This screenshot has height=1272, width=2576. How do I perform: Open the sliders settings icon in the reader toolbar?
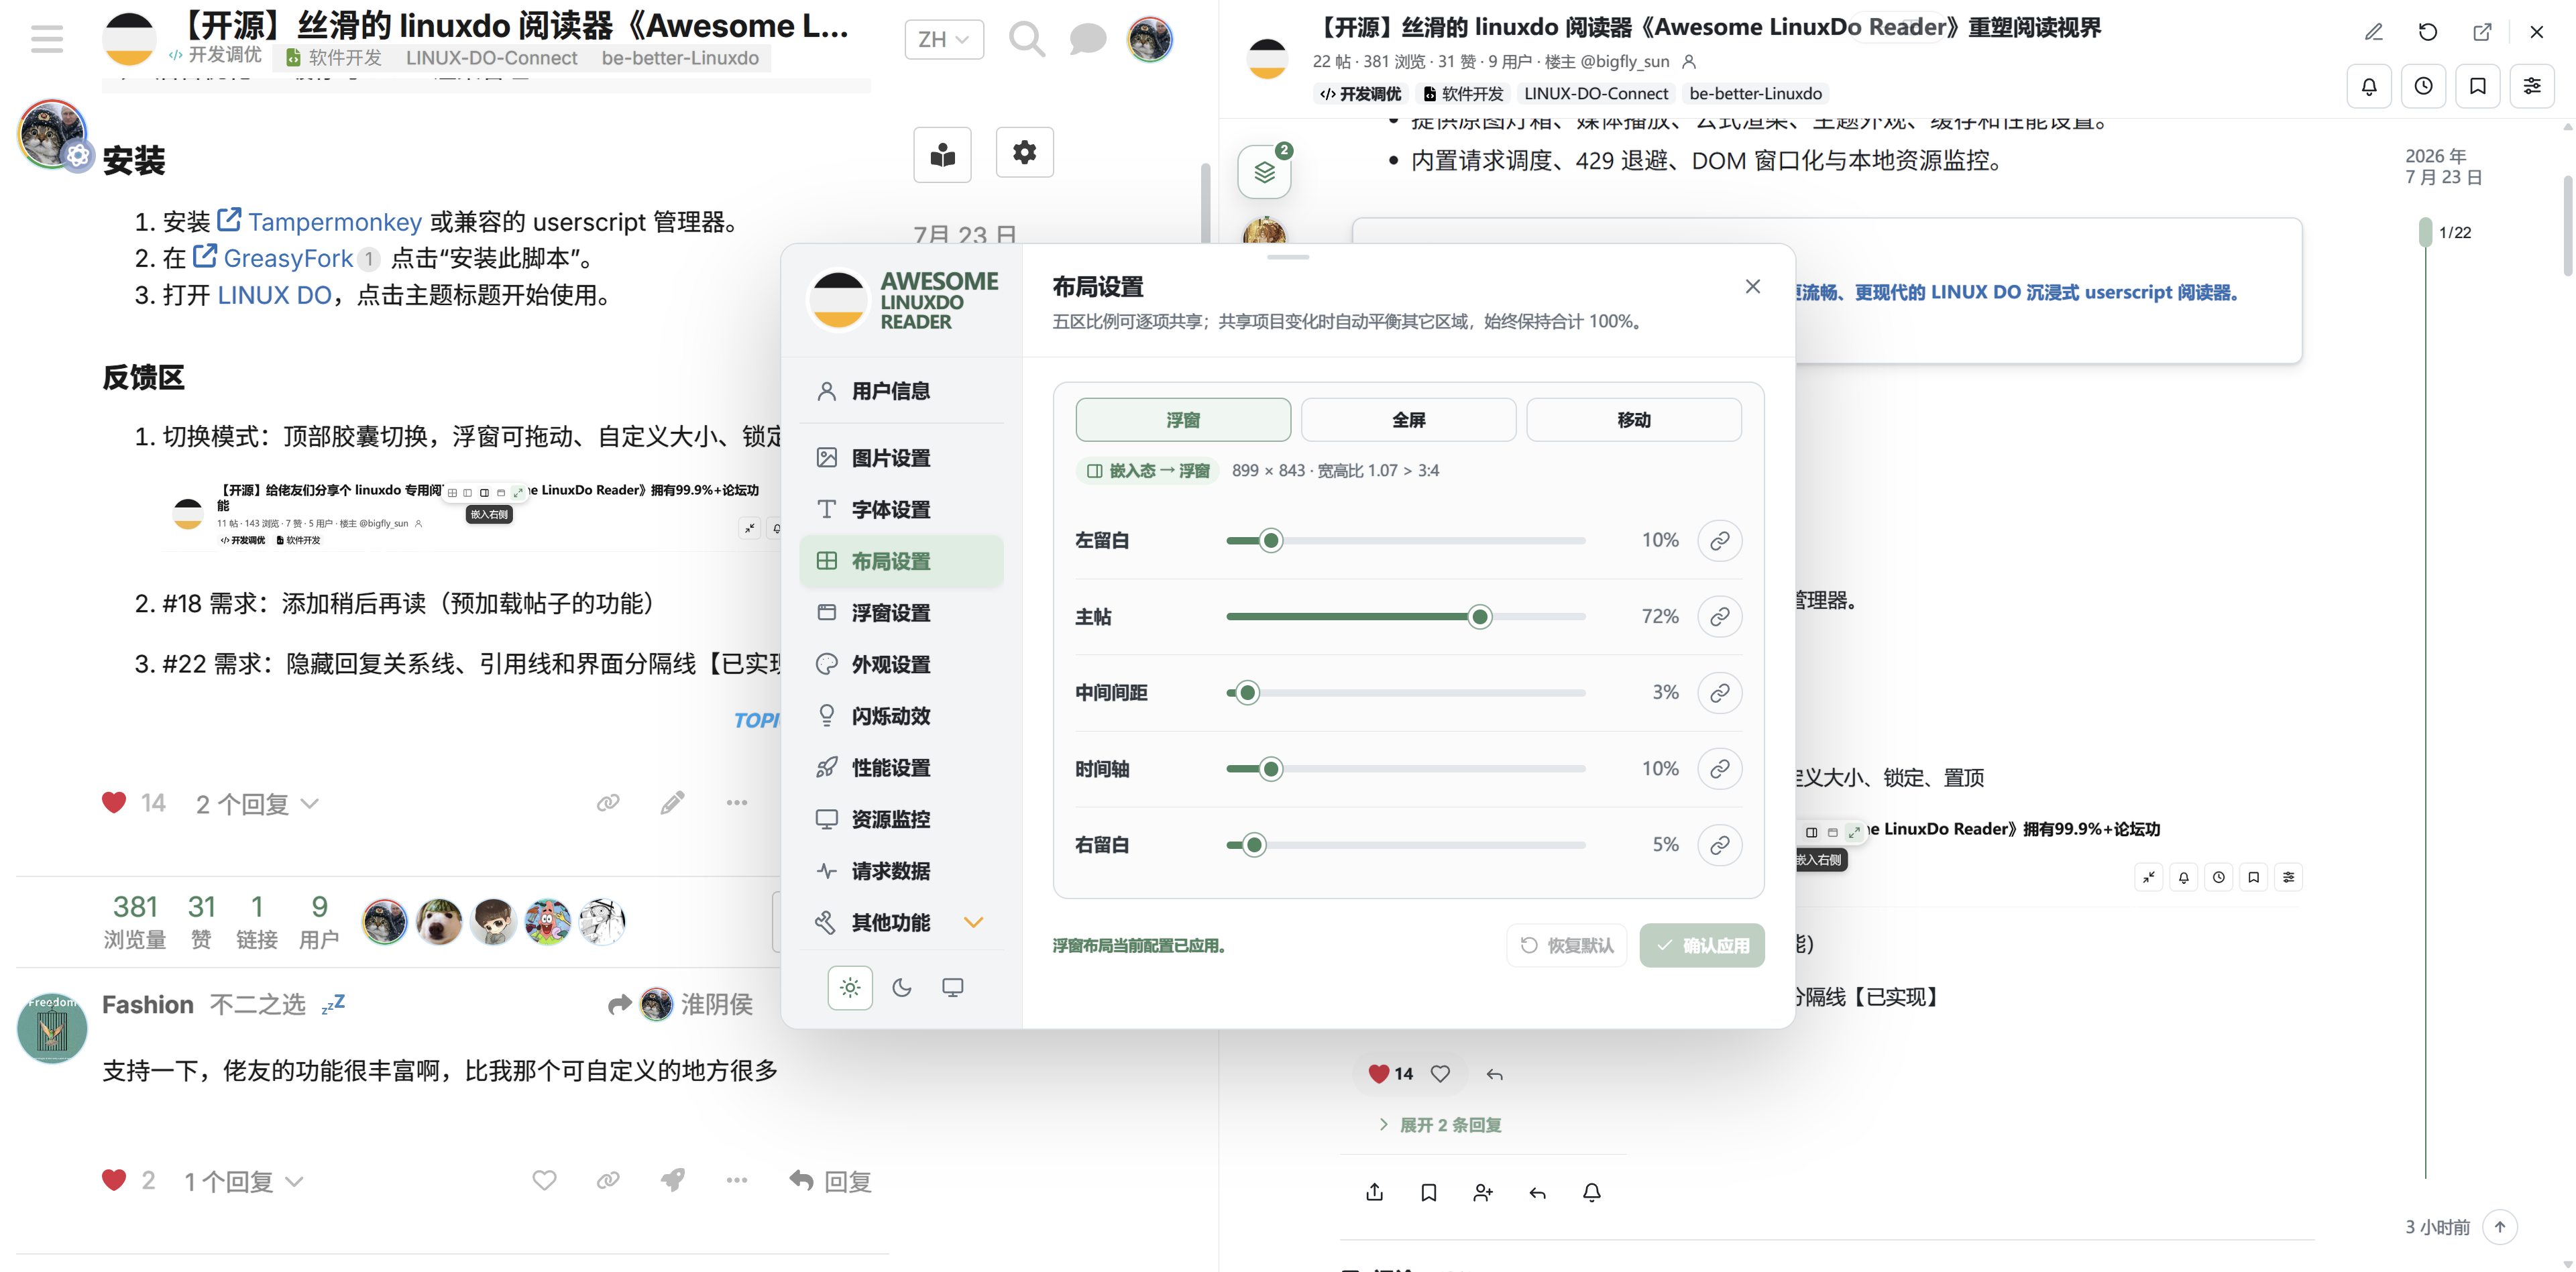pos(2531,86)
